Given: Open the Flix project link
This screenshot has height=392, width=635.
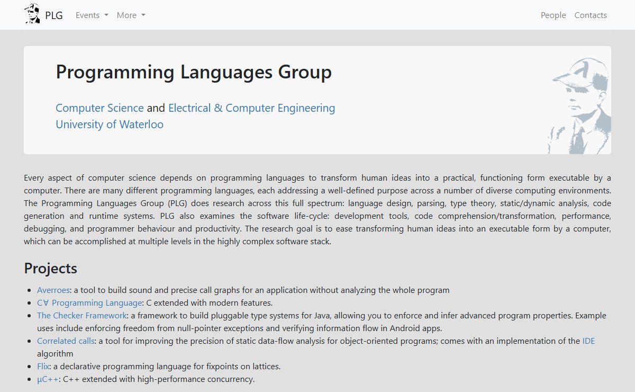Looking at the screenshot, I should point(43,367).
